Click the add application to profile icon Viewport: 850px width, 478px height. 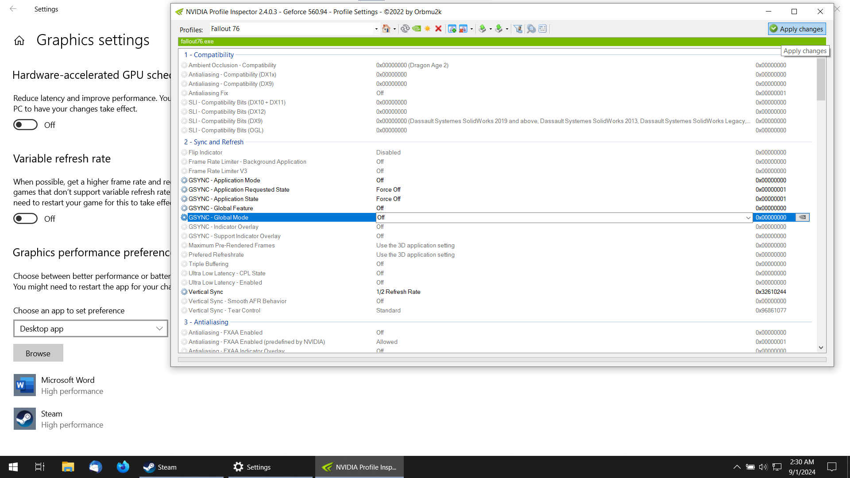click(x=452, y=29)
